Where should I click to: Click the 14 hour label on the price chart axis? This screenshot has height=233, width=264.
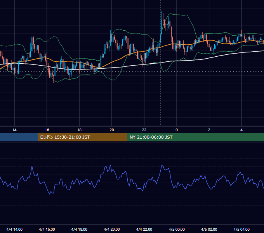pyautogui.click(x=14, y=130)
